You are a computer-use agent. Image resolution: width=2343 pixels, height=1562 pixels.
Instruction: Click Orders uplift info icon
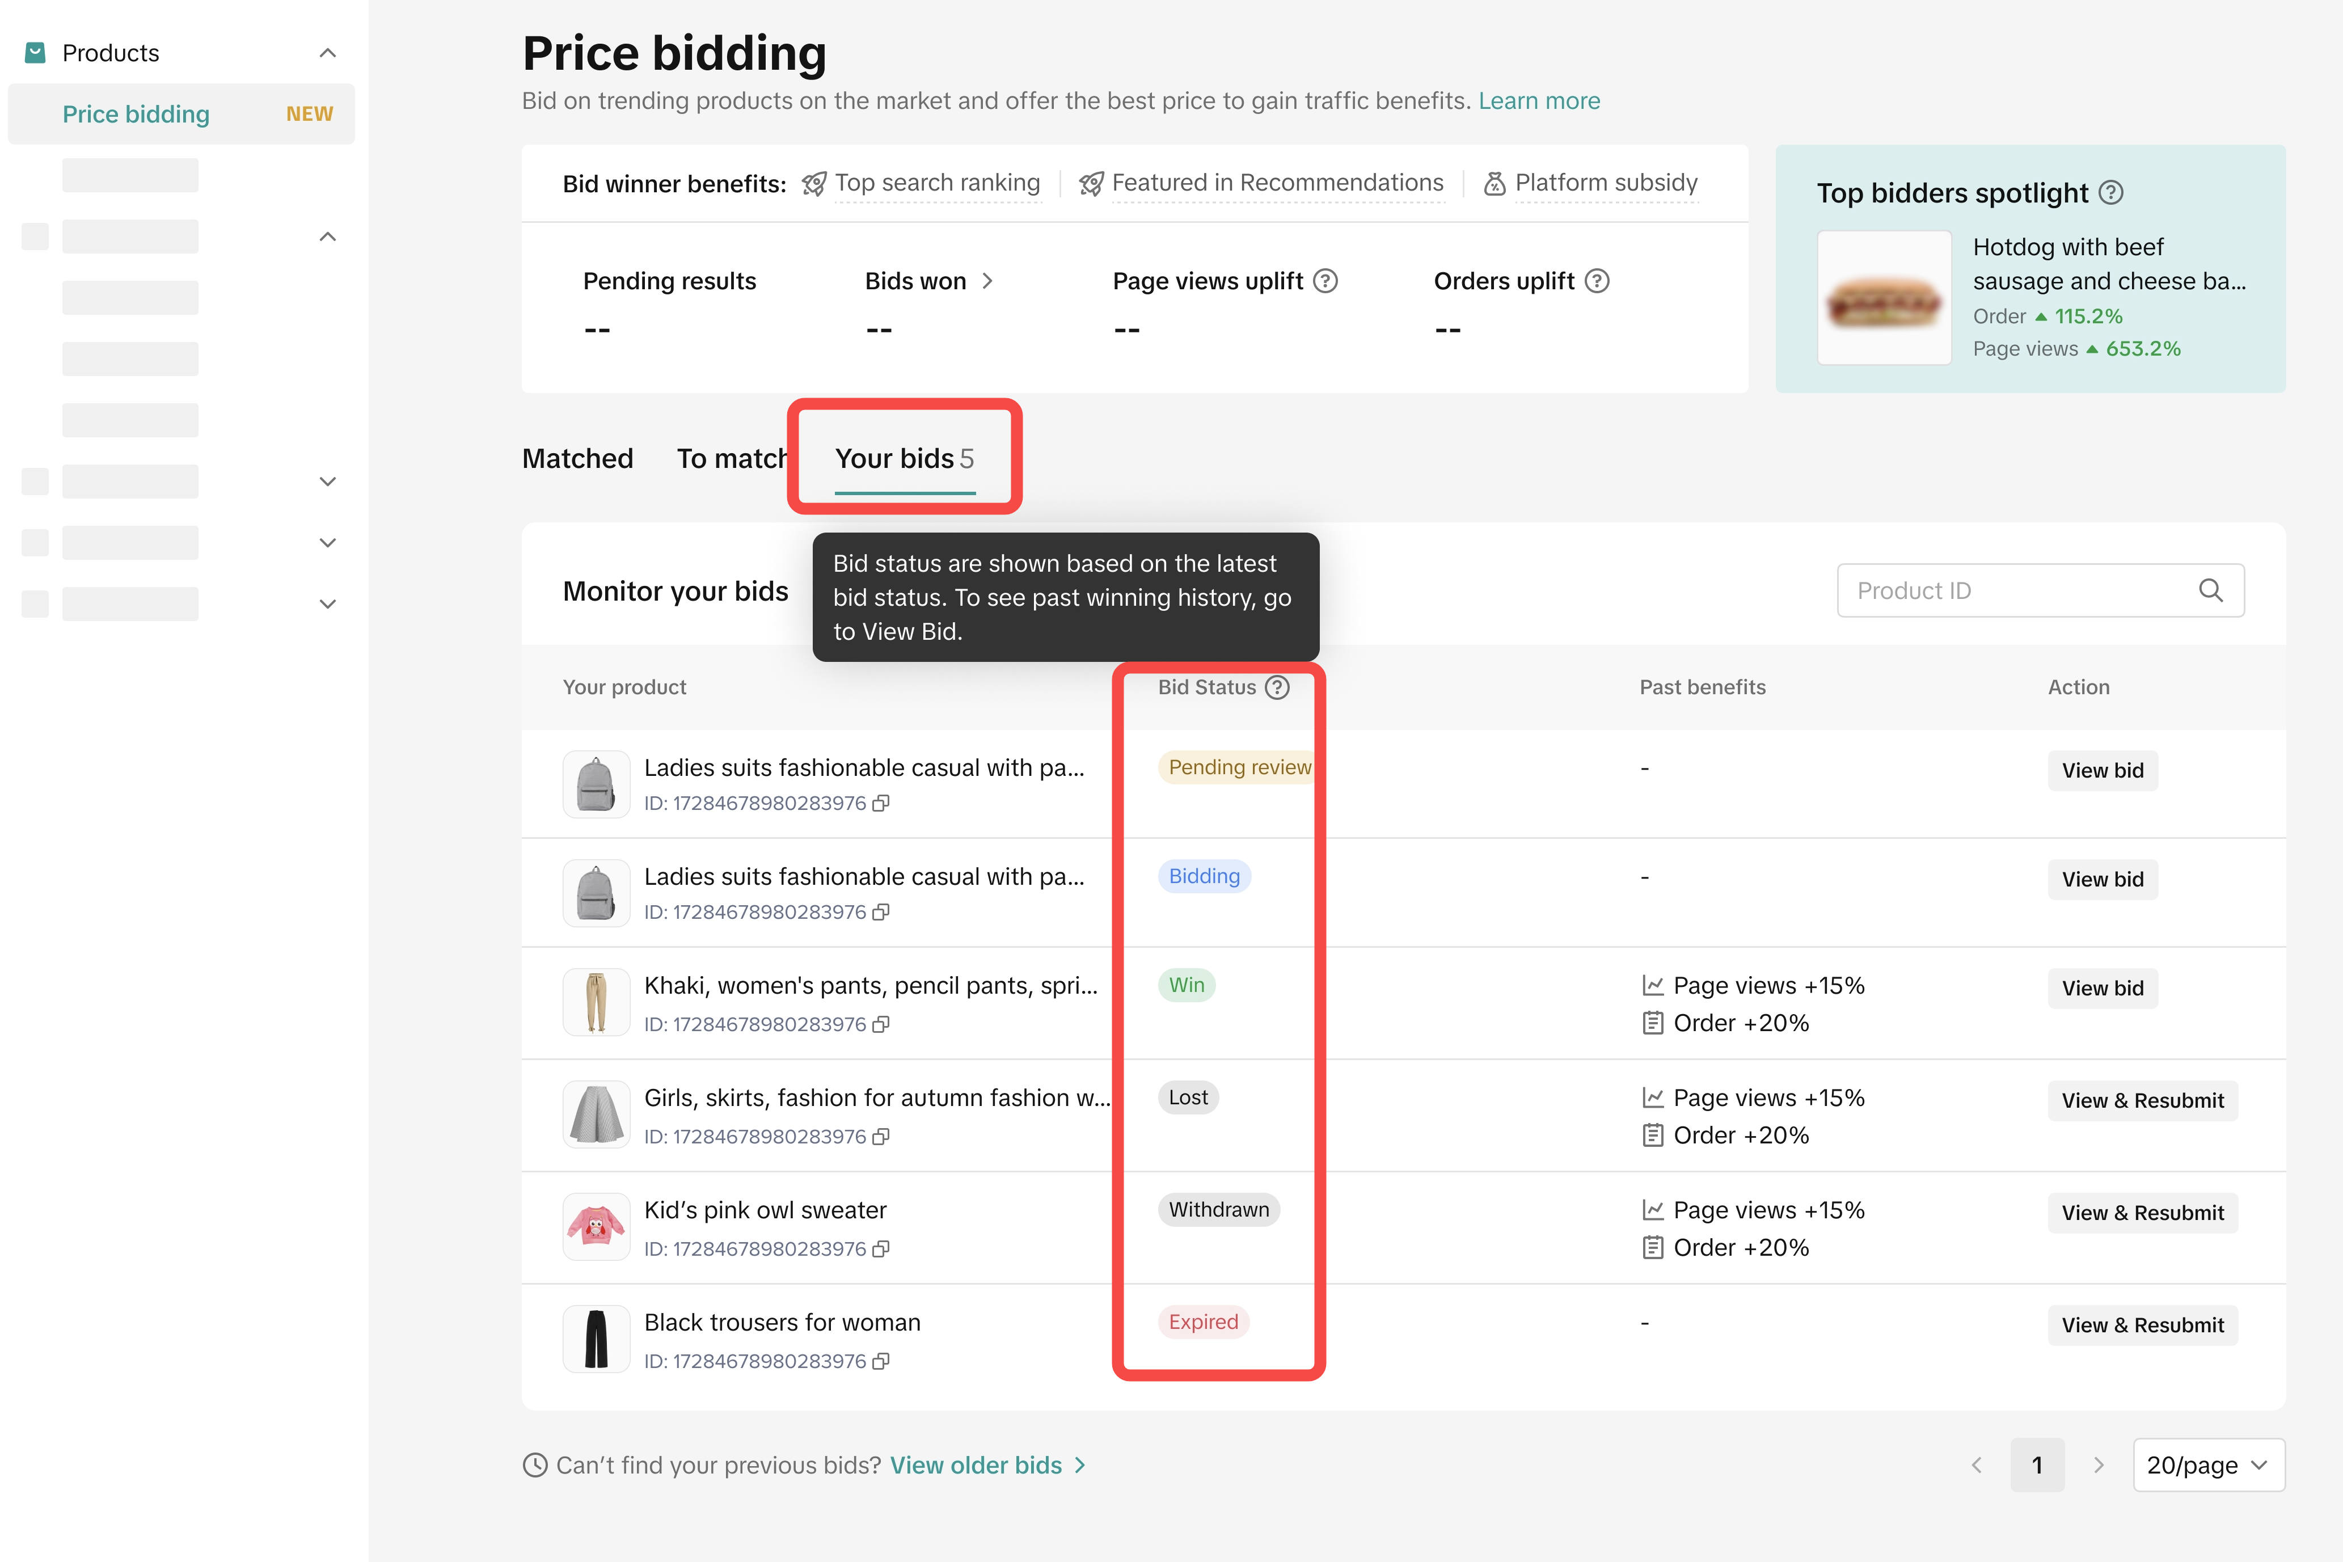pos(1597,281)
